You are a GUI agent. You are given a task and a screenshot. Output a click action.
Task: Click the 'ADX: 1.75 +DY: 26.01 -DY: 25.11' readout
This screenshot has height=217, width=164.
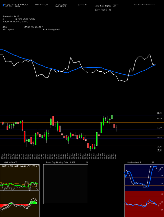[x=20, y=166]
